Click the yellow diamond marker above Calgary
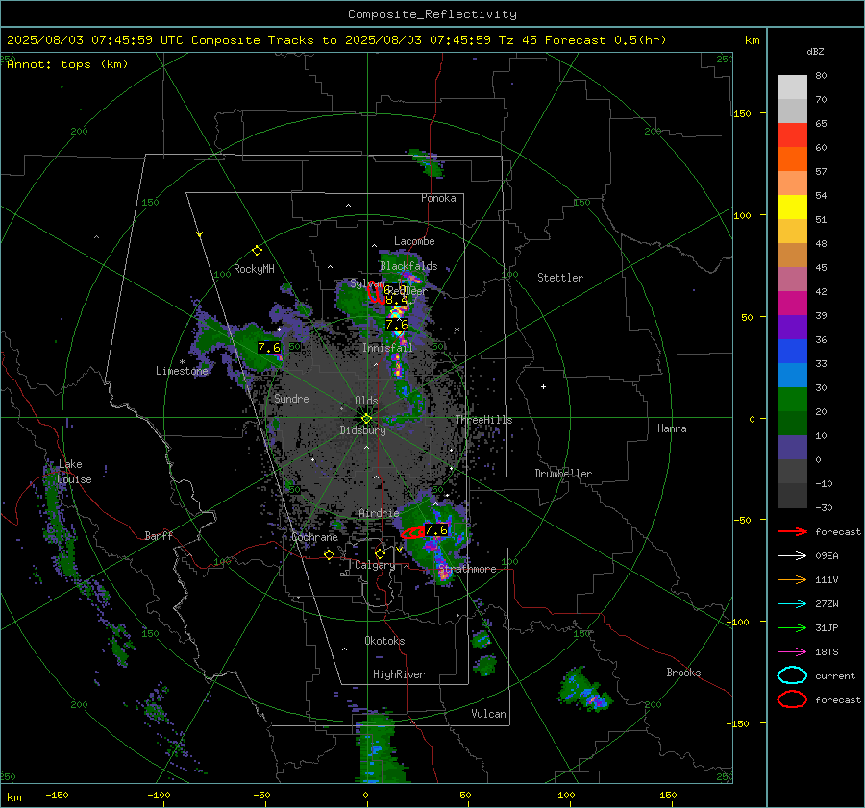 (x=380, y=553)
